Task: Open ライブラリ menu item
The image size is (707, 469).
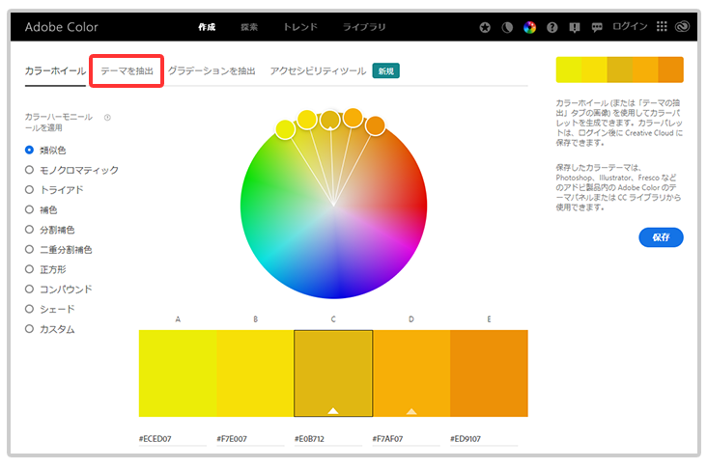Action: click(x=364, y=27)
